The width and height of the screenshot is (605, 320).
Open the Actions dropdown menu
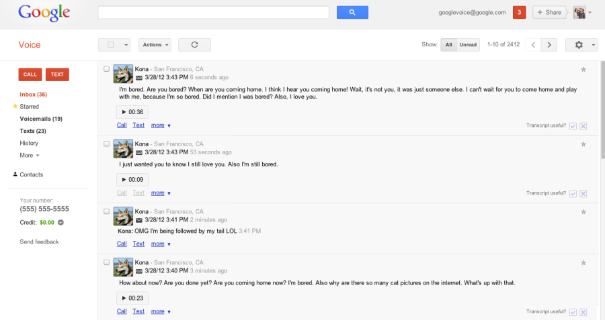(x=155, y=45)
